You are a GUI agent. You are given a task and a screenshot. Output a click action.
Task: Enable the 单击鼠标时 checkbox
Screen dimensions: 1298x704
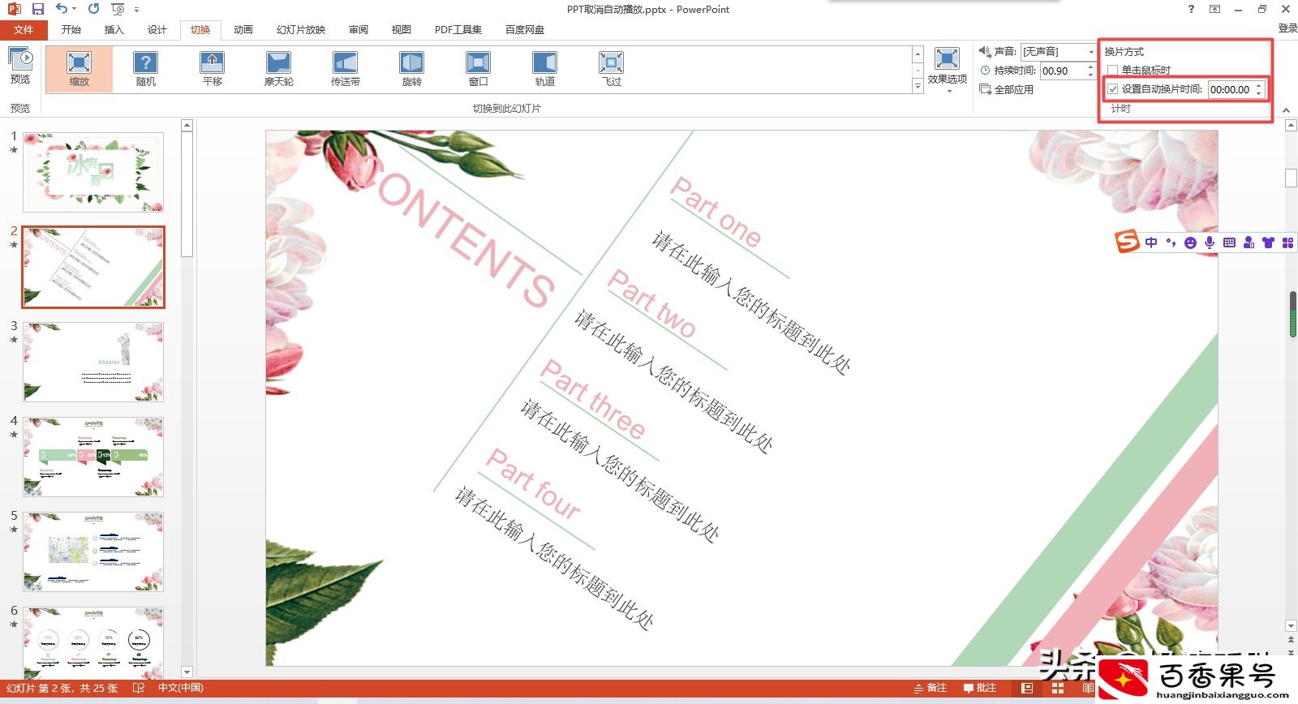(x=1113, y=71)
